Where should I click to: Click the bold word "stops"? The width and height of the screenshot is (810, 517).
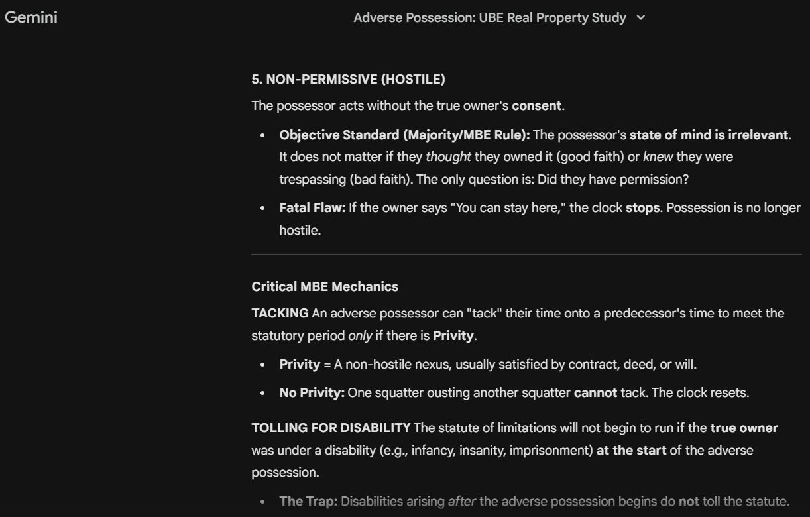642,208
